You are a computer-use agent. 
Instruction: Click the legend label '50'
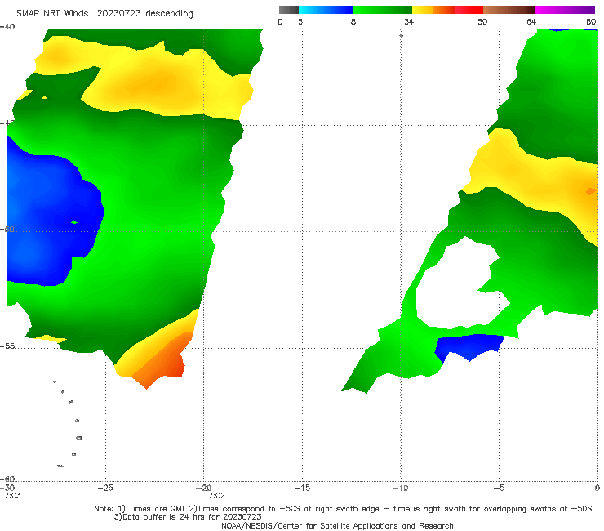pos(482,21)
